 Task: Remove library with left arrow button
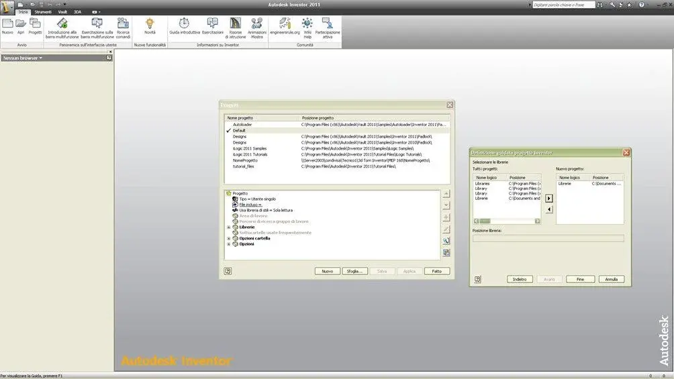pyautogui.click(x=549, y=209)
